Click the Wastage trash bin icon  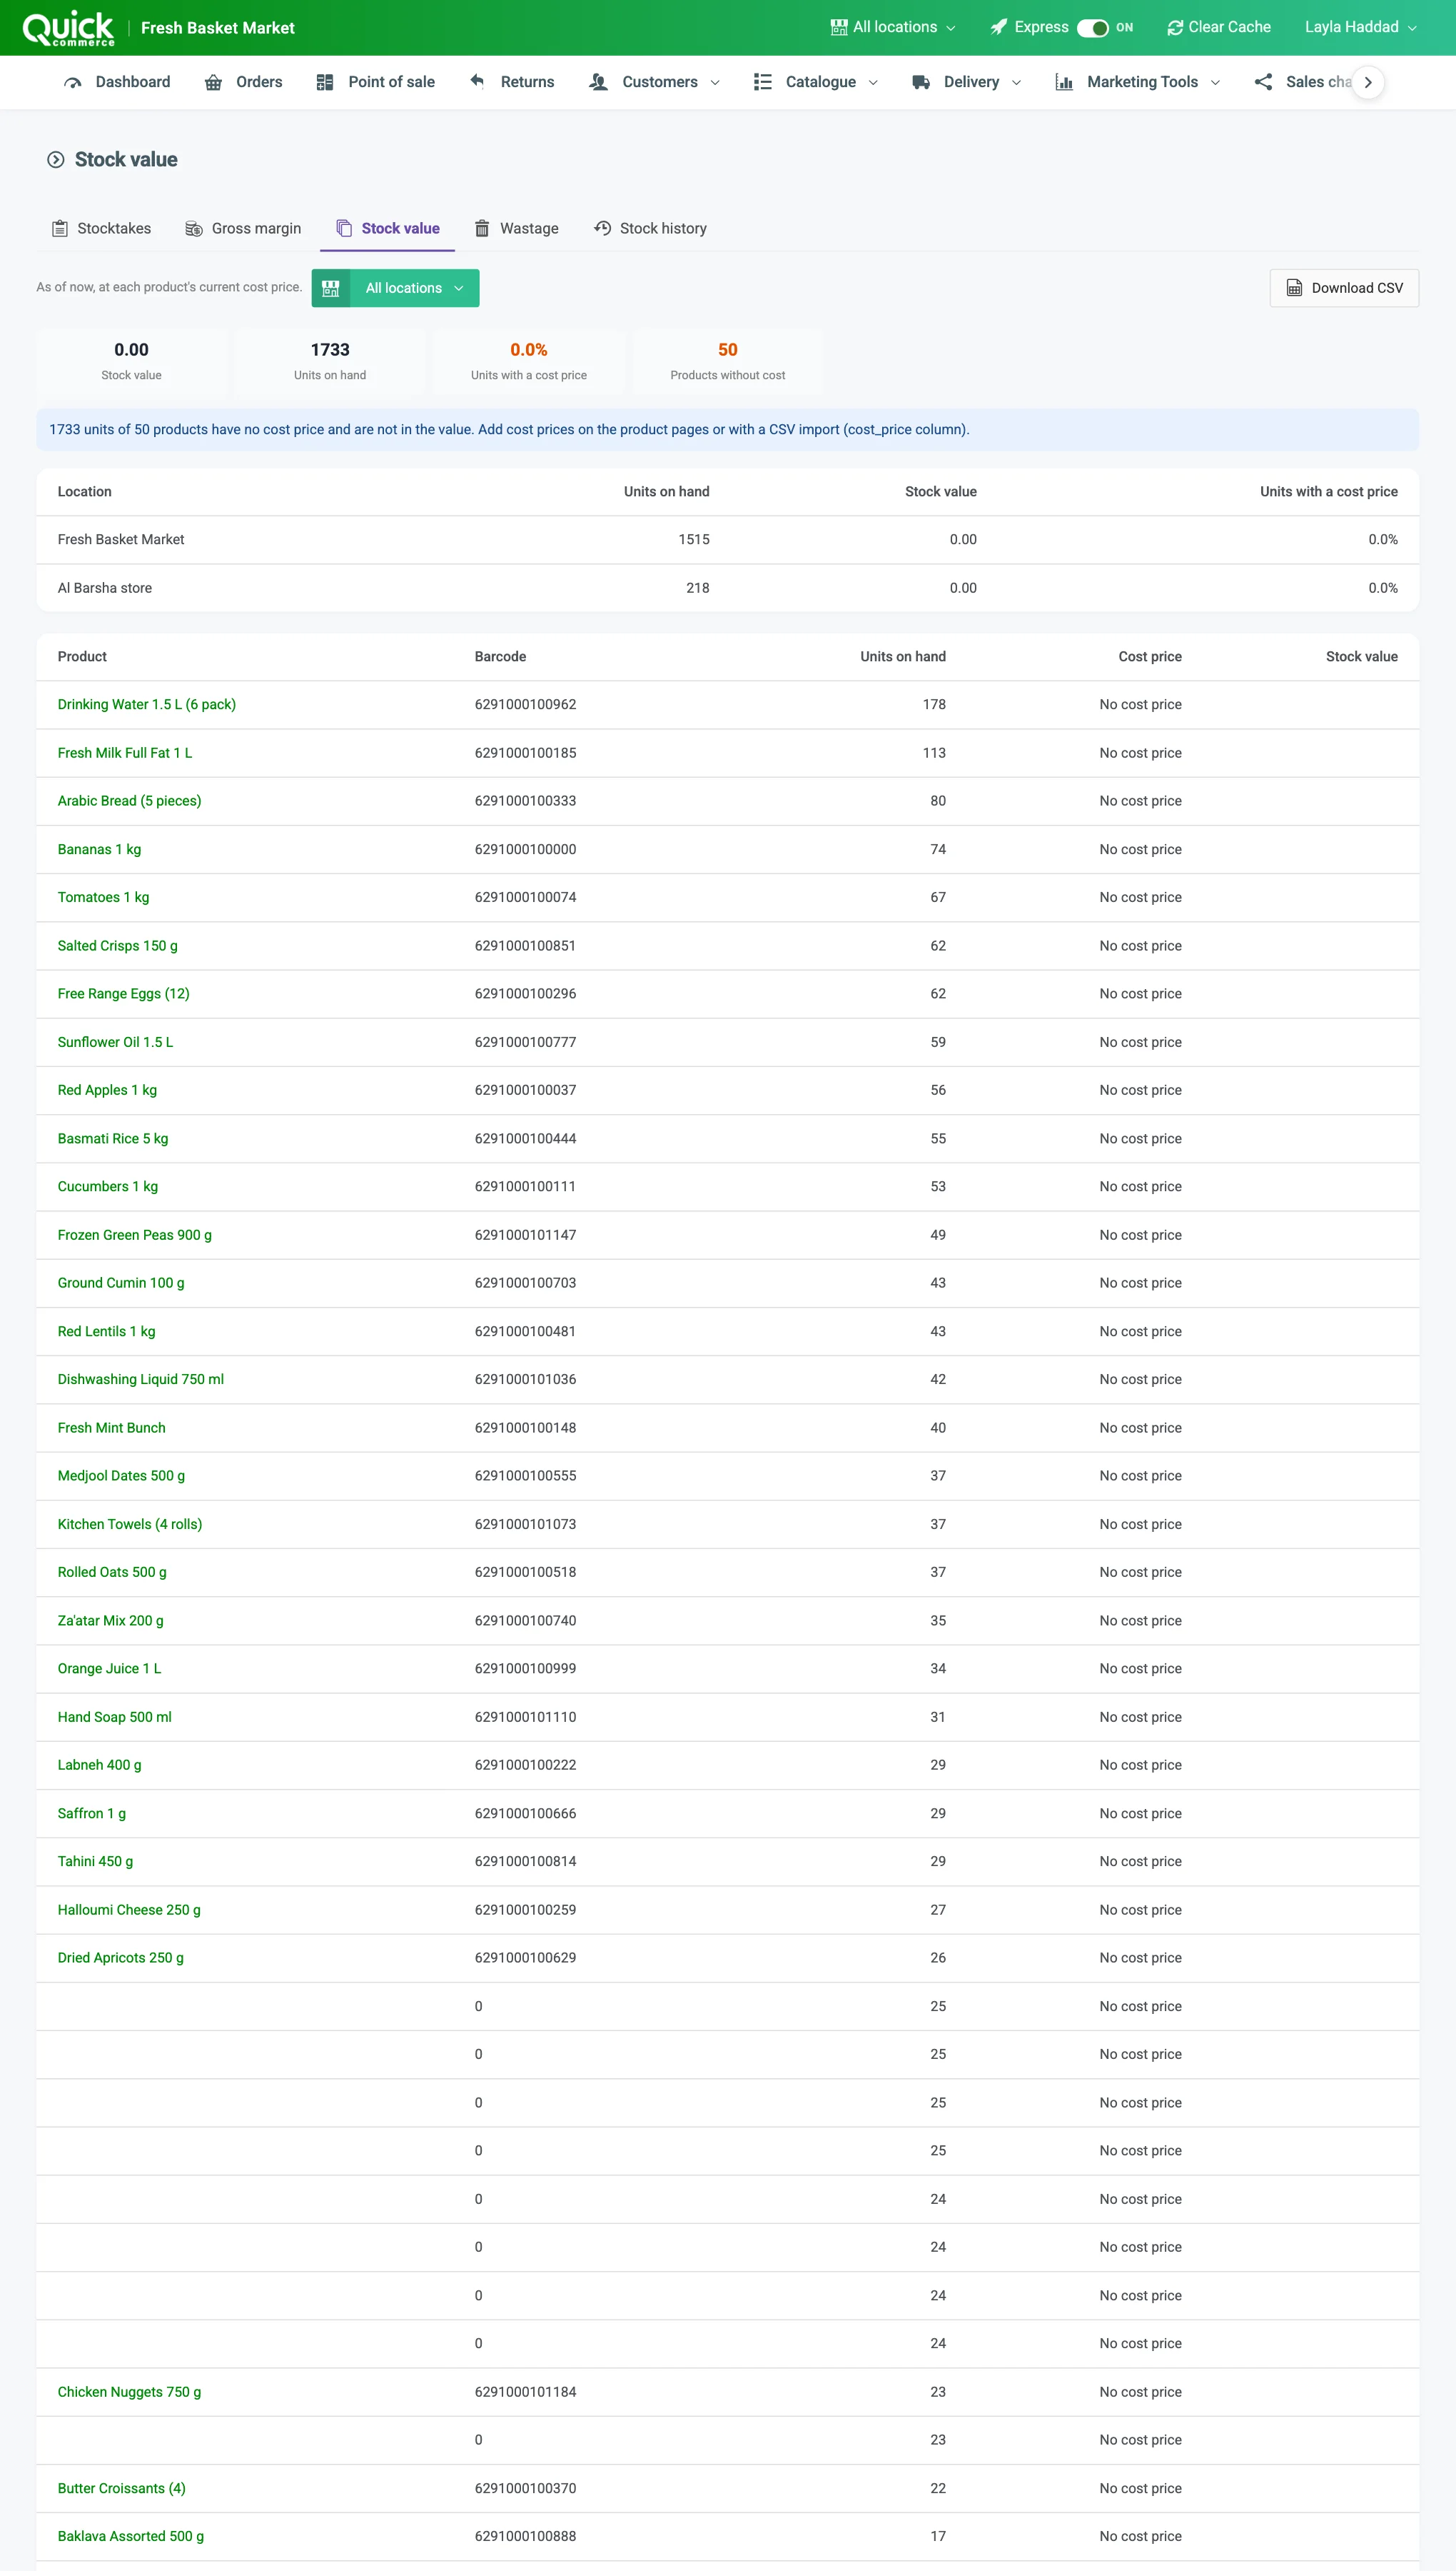pos(482,228)
